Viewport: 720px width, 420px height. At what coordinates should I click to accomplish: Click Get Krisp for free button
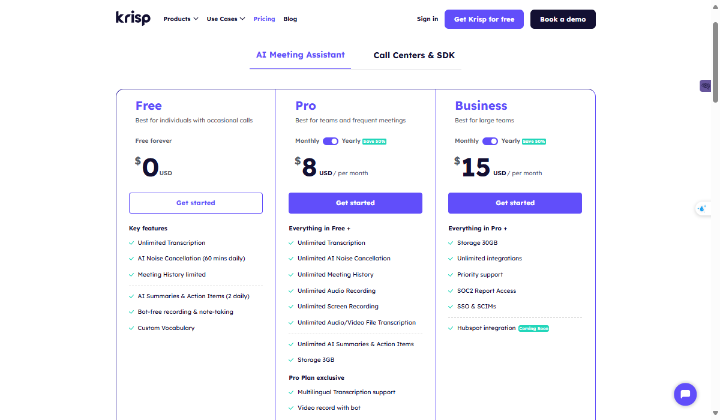tap(484, 19)
